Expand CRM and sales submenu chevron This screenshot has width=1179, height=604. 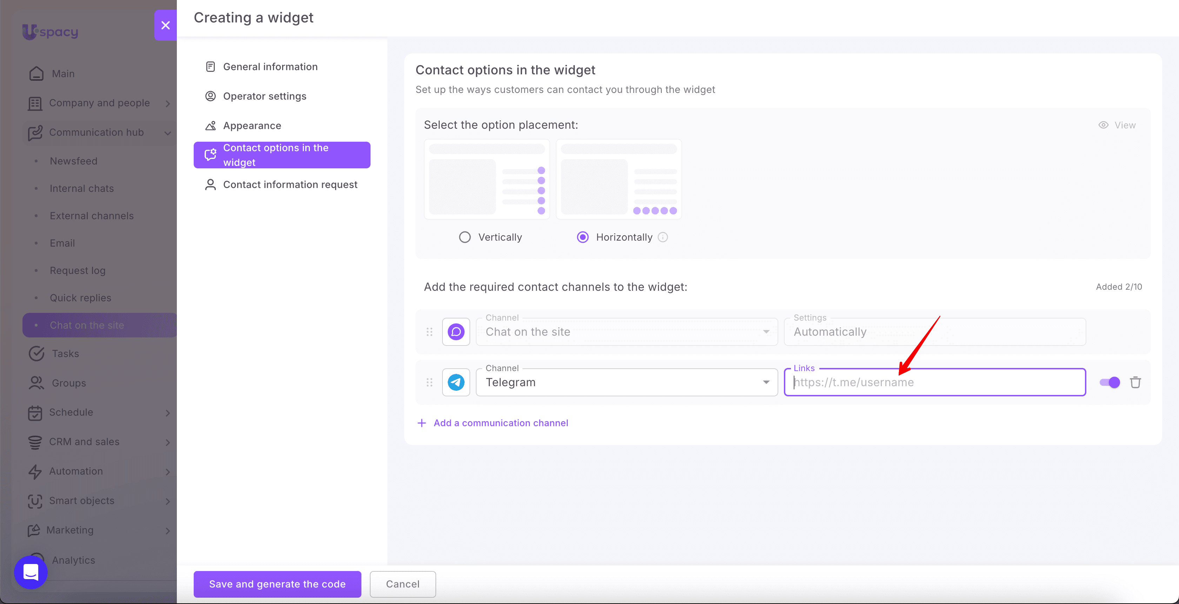[x=167, y=442]
